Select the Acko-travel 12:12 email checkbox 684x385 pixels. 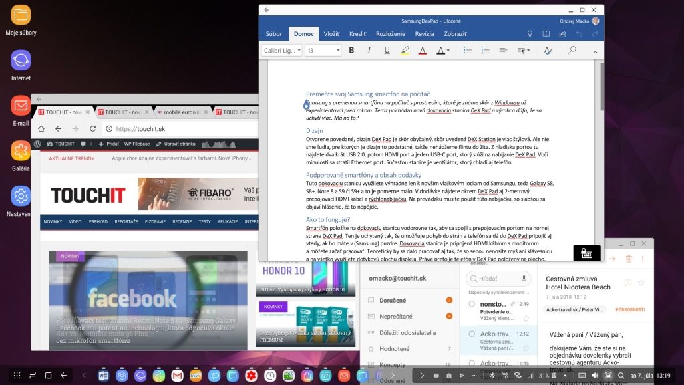[x=472, y=334]
